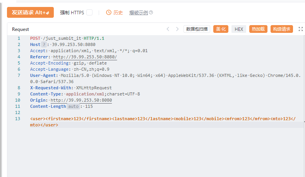This screenshot has height=177, width=305.
Task: Open the 爆破示例 fuzz examples link
Action: [x=139, y=12]
